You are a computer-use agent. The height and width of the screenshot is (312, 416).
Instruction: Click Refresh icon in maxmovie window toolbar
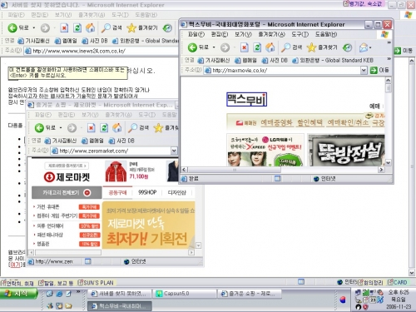257,47
